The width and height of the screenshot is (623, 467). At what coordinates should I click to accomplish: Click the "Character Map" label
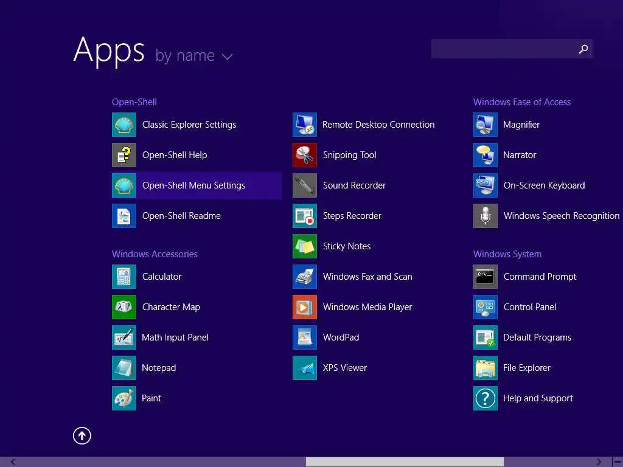pyautogui.click(x=171, y=307)
